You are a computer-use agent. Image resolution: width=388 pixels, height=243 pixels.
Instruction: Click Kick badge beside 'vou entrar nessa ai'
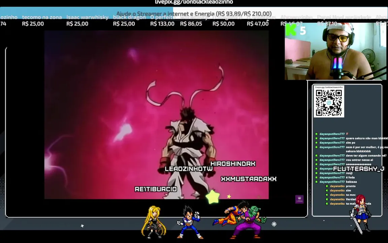pyautogui.click(x=316, y=160)
